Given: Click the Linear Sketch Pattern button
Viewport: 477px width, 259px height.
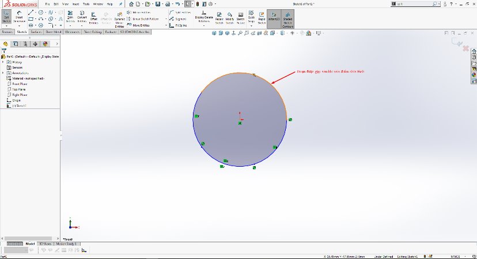Looking at the screenshot, I should pos(146,18).
